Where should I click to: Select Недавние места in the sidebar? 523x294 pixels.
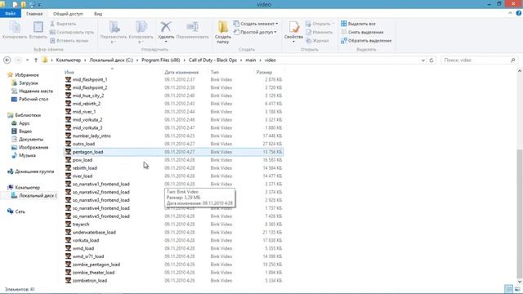36,91
